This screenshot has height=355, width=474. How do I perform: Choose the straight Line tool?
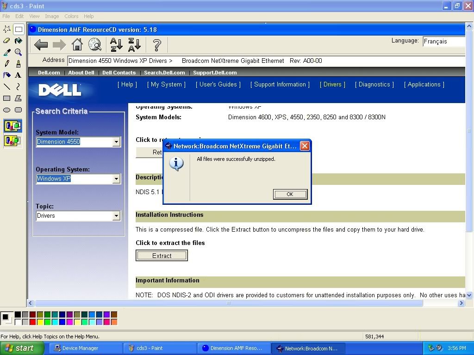click(x=6, y=86)
